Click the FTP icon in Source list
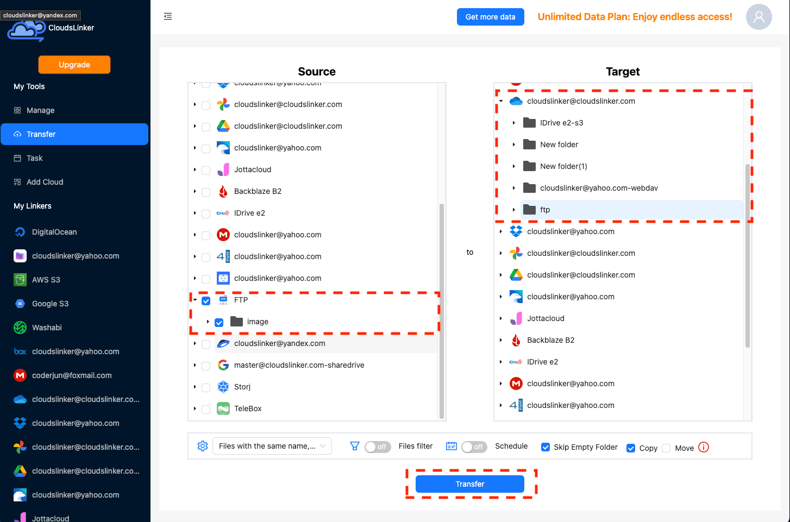This screenshot has height=522, width=790. pos(223,300)
